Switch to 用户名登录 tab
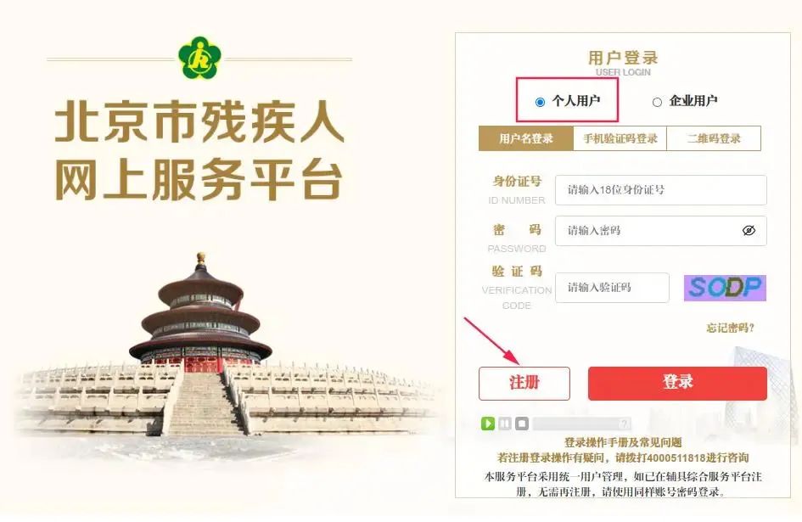 click(x=526, y=138)
